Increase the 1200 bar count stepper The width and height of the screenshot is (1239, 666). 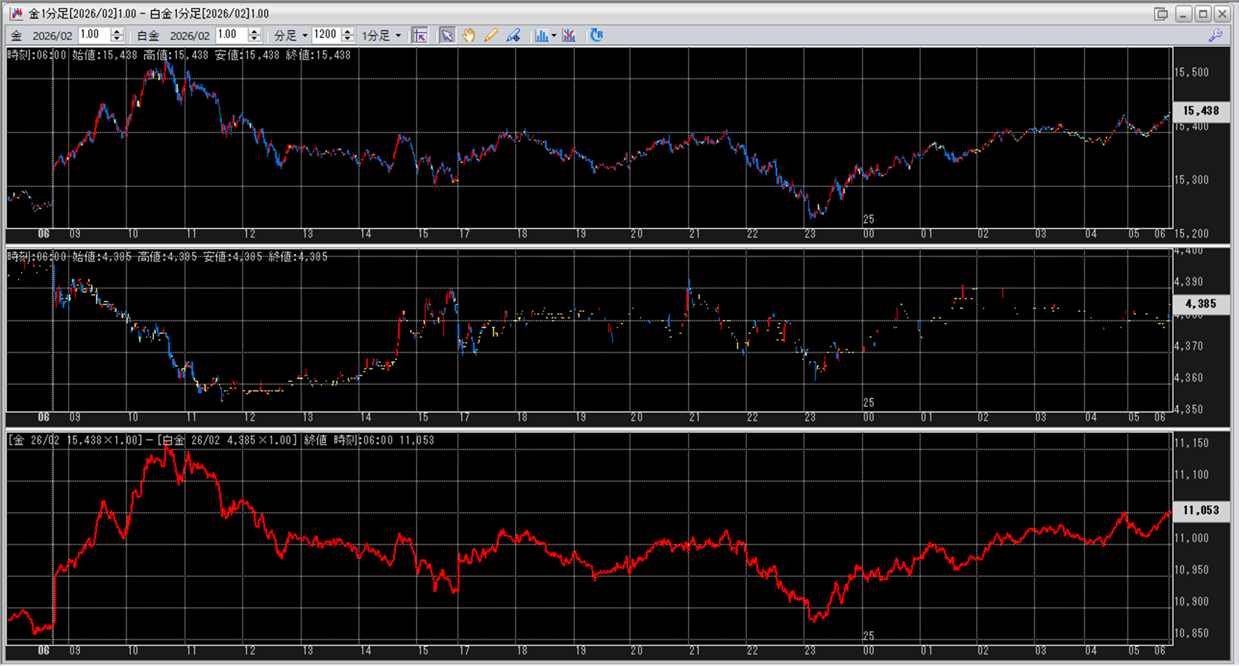[348, 31]
